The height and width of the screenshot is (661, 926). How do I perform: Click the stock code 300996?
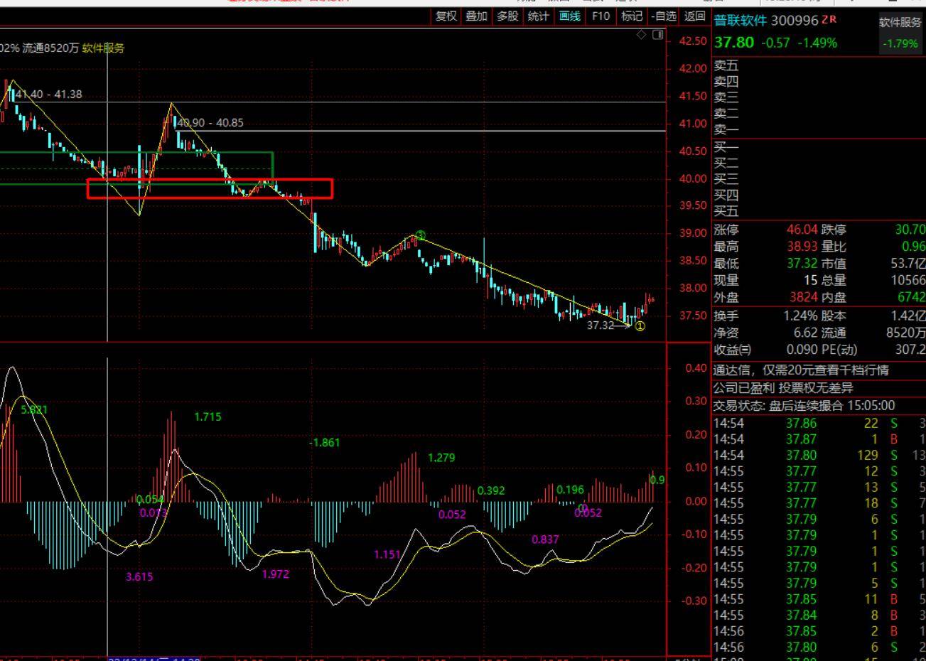[x=795, y=21]
